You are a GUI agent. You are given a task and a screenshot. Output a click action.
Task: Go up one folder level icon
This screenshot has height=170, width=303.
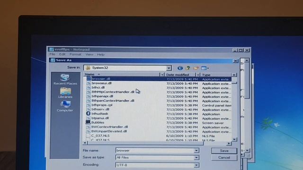pyautogui.click(x=188, y=68)
